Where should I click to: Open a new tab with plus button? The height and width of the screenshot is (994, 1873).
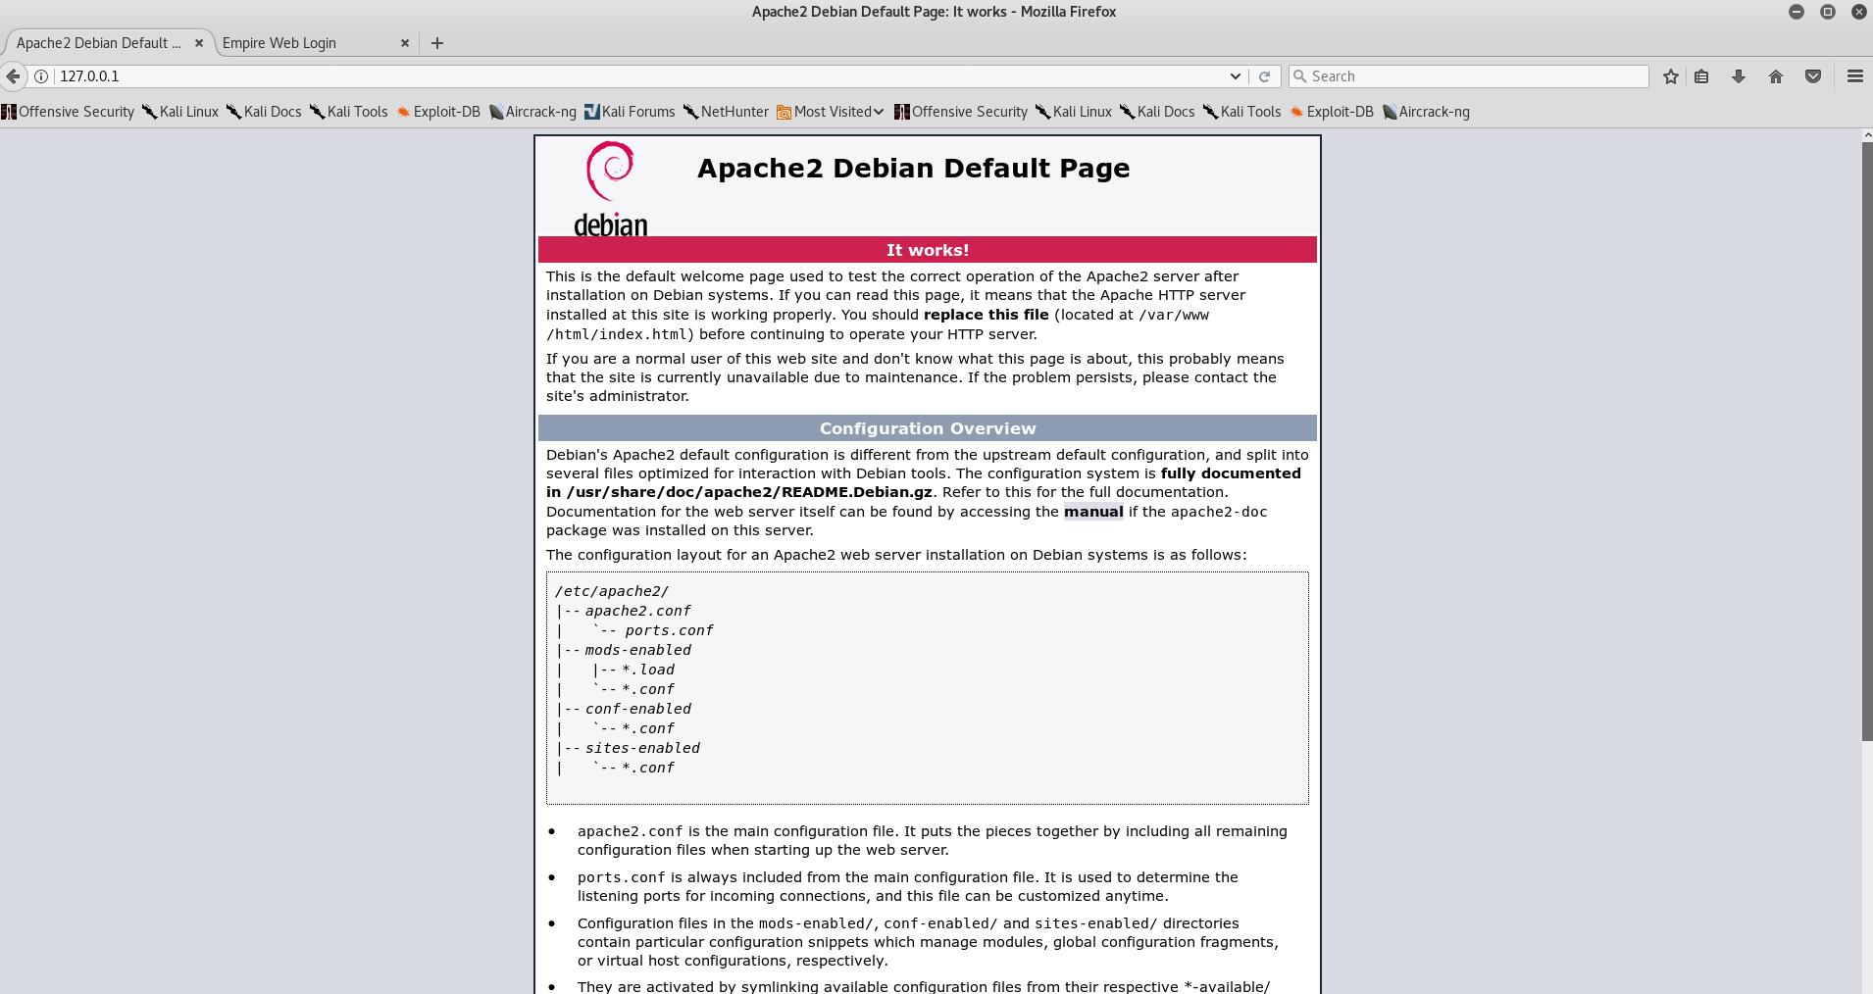(x=437, y=43)
